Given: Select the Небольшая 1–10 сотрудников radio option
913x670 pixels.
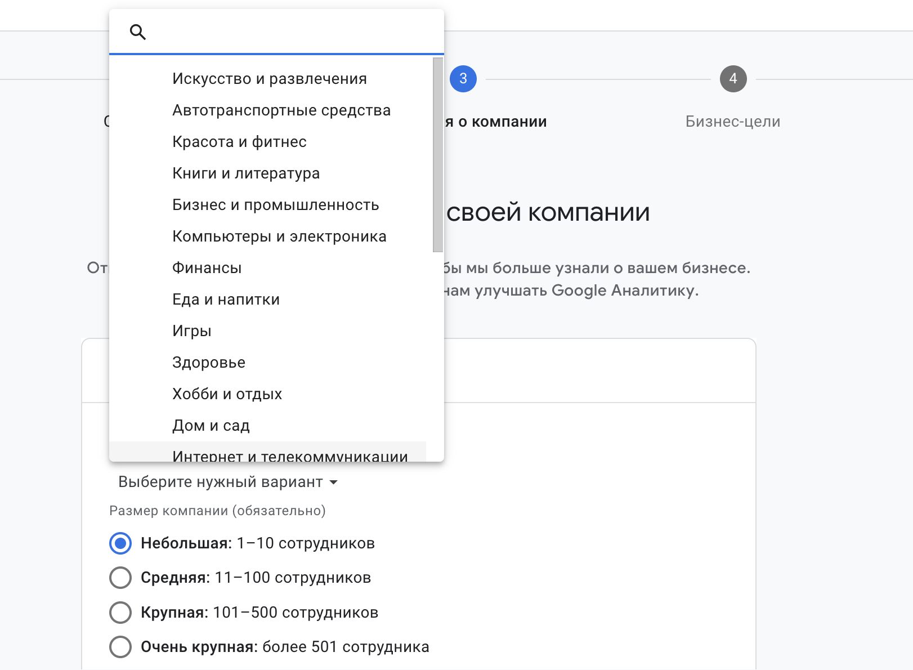Looking at the screenshot, I should (120, 543).
